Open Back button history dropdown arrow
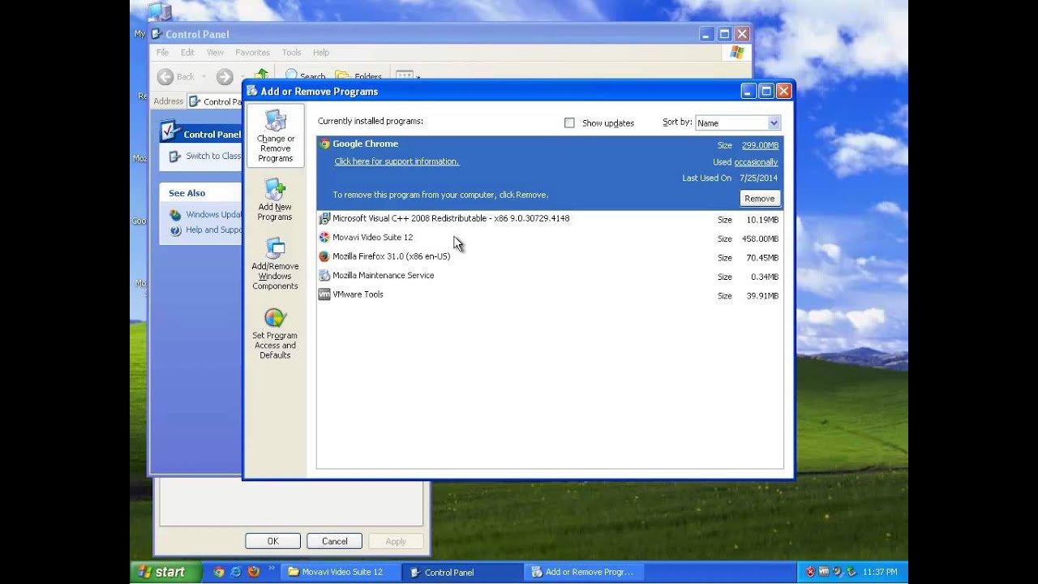The width and height of the screenshot is (1038, 584). [204, 77]
